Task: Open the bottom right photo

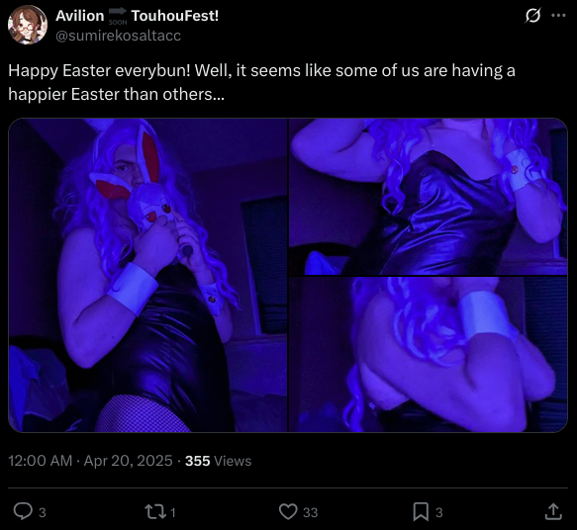Action: 429,355
